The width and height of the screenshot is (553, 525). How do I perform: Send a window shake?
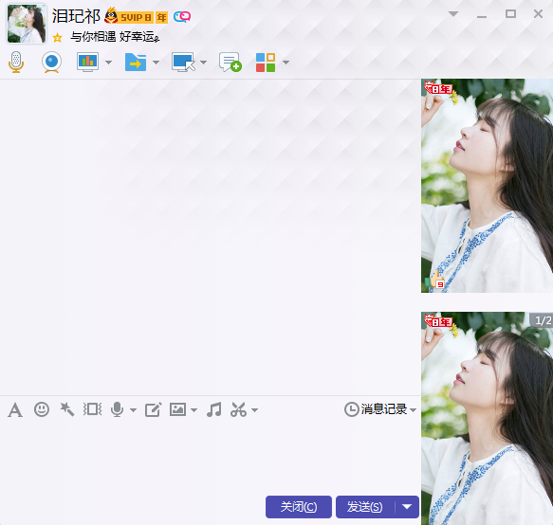pyautogui.click(x=92, y=409)
